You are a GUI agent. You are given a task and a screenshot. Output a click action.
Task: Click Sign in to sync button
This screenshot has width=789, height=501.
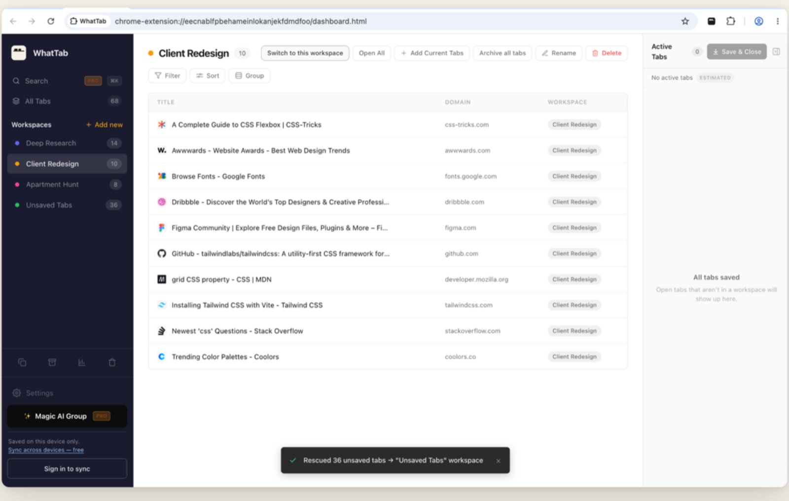click(x=67, y=468)
